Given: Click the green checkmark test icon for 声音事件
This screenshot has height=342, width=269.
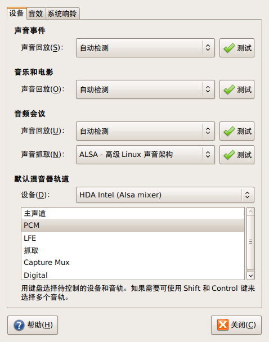Looking at the screenshot, I should [x=229, y=48].
